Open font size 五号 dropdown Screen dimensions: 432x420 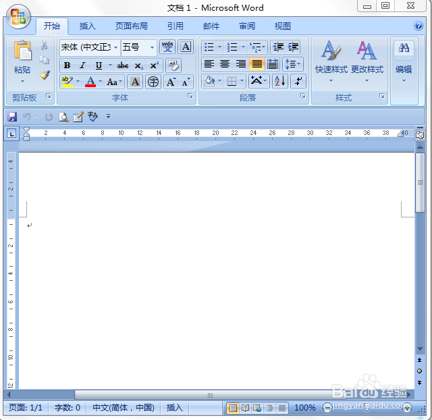click(x=152, y=47)
